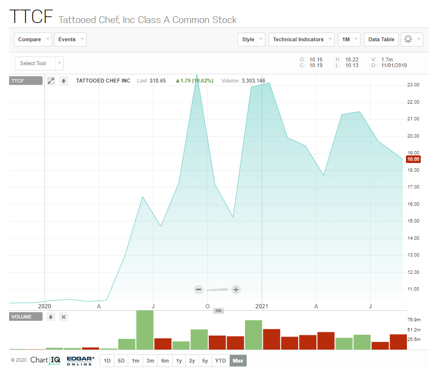Screen dimensions: 439x375
Task: Click the 25.6m volume axis label
Action: click(414, 340)
